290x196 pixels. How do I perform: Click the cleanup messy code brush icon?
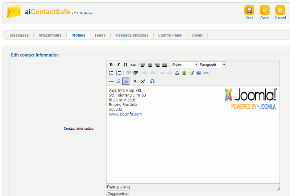pos(191,73)
